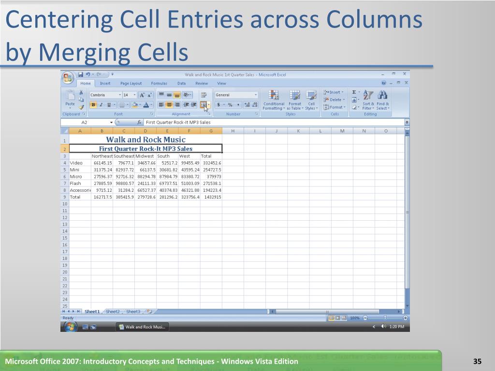The height and width of the screenshot is (371, 495).
Task: Toggle Align Text Left
Action: [x=161, y=105]
